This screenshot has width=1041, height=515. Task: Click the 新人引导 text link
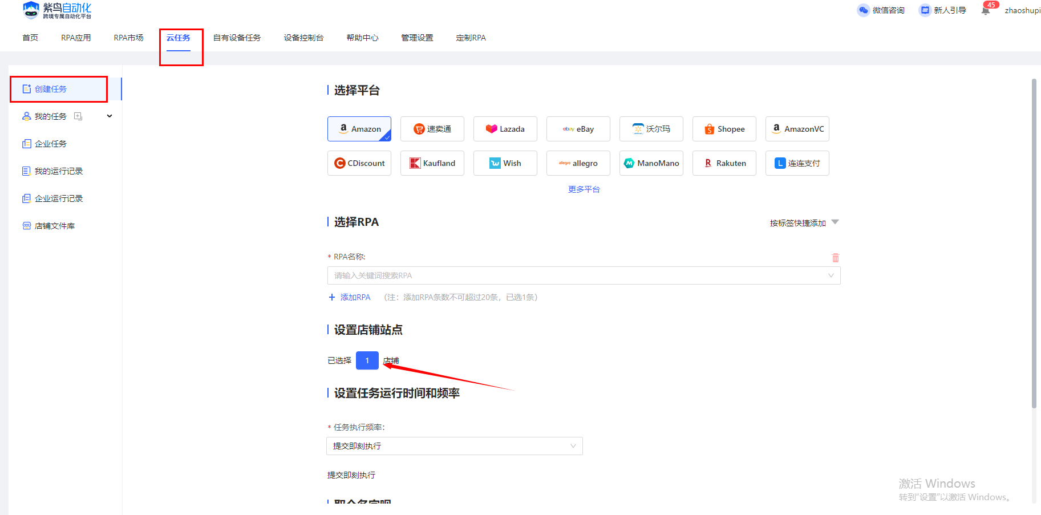click(950, 10)
